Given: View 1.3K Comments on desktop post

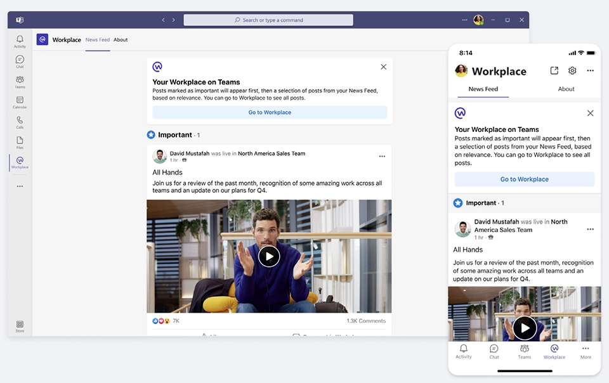Looking at the screenshot, I should (x=366, y=321).
